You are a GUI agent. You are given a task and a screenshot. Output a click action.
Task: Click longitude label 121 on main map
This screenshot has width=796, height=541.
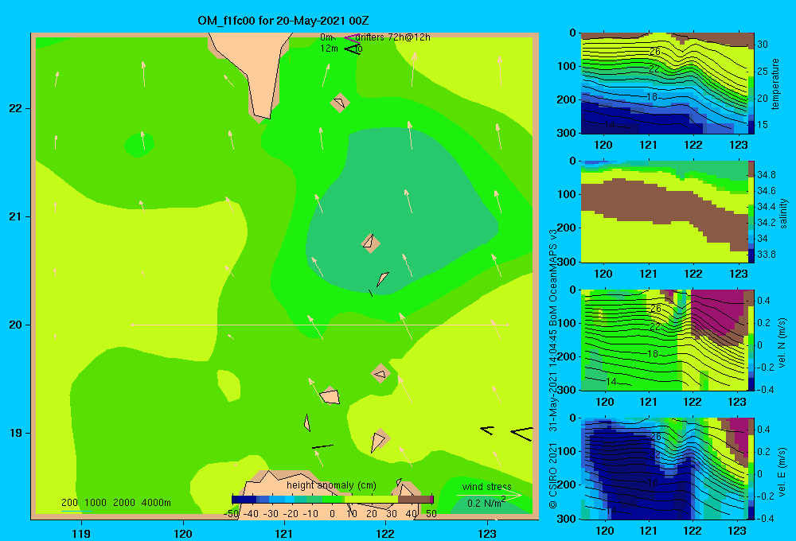(284, 533)
